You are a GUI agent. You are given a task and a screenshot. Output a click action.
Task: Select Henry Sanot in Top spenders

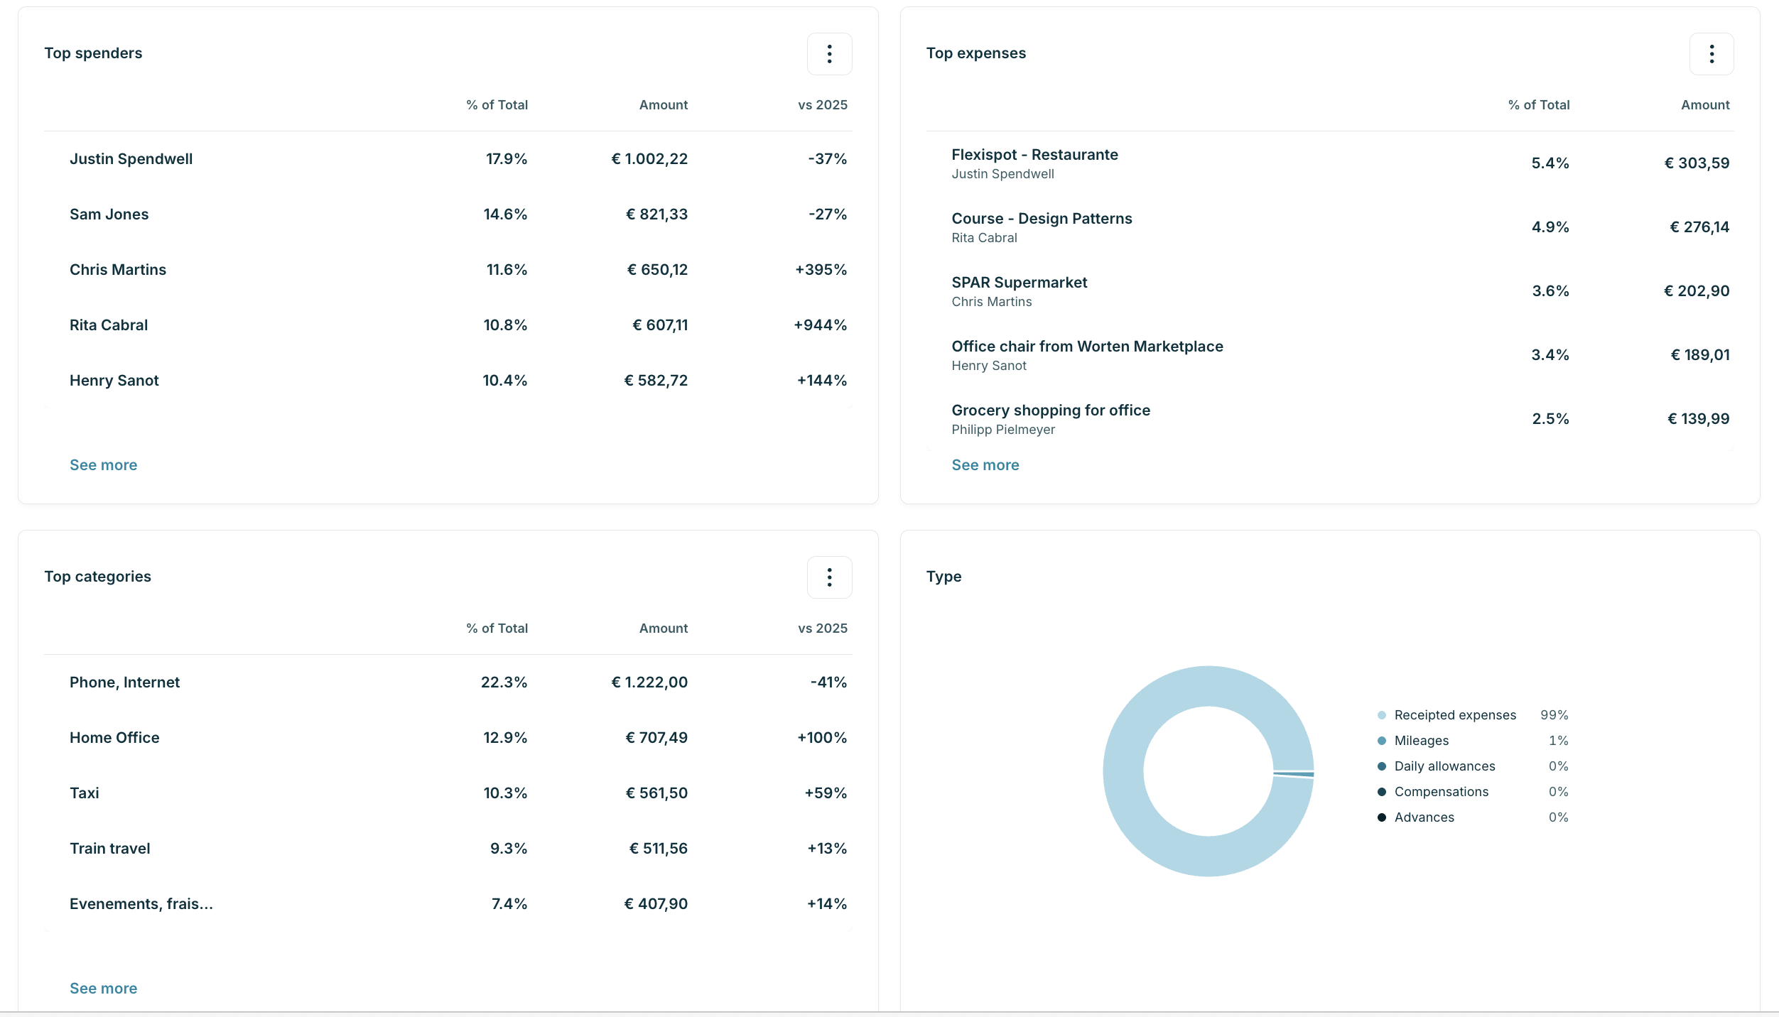pos(448,381)
